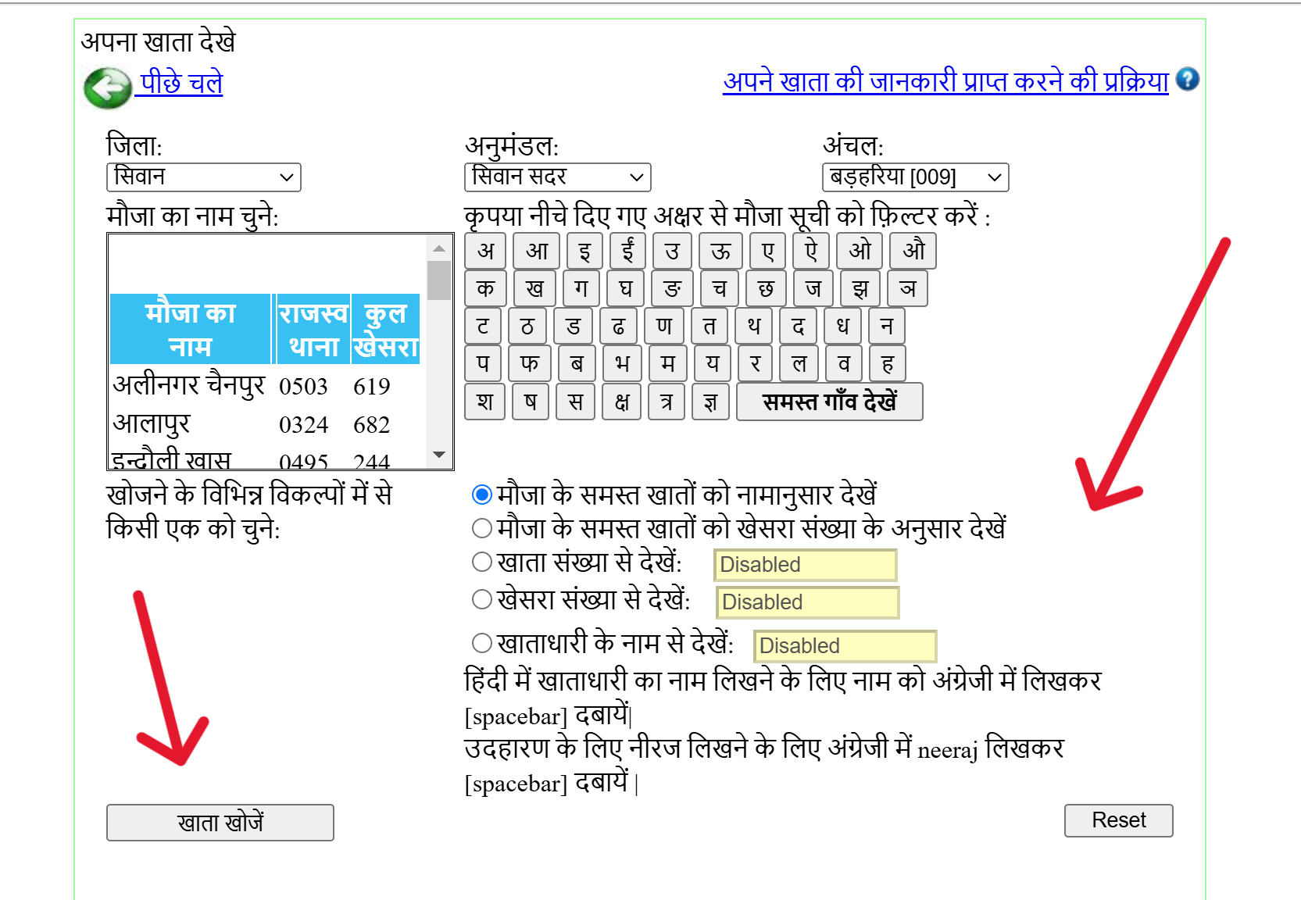1301x900 pixels.
Task: Filter mauja list by letter ट
Action: [x=482, y=326]
